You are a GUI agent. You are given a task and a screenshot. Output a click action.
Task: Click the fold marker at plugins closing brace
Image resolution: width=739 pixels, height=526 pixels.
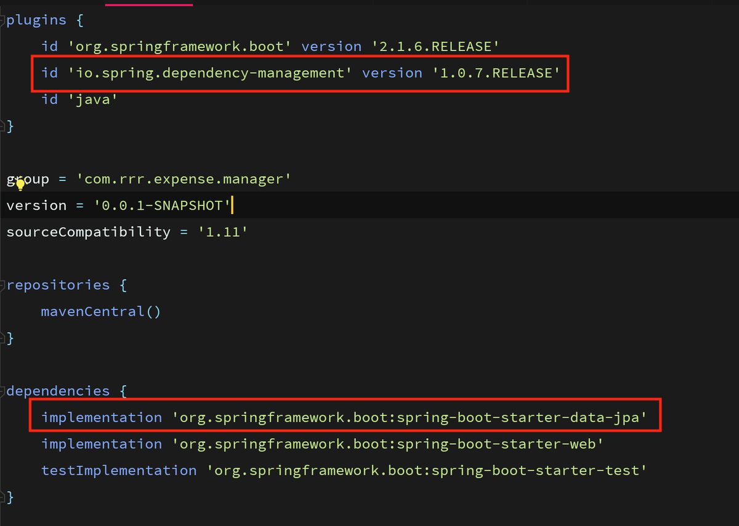point(2,125)
